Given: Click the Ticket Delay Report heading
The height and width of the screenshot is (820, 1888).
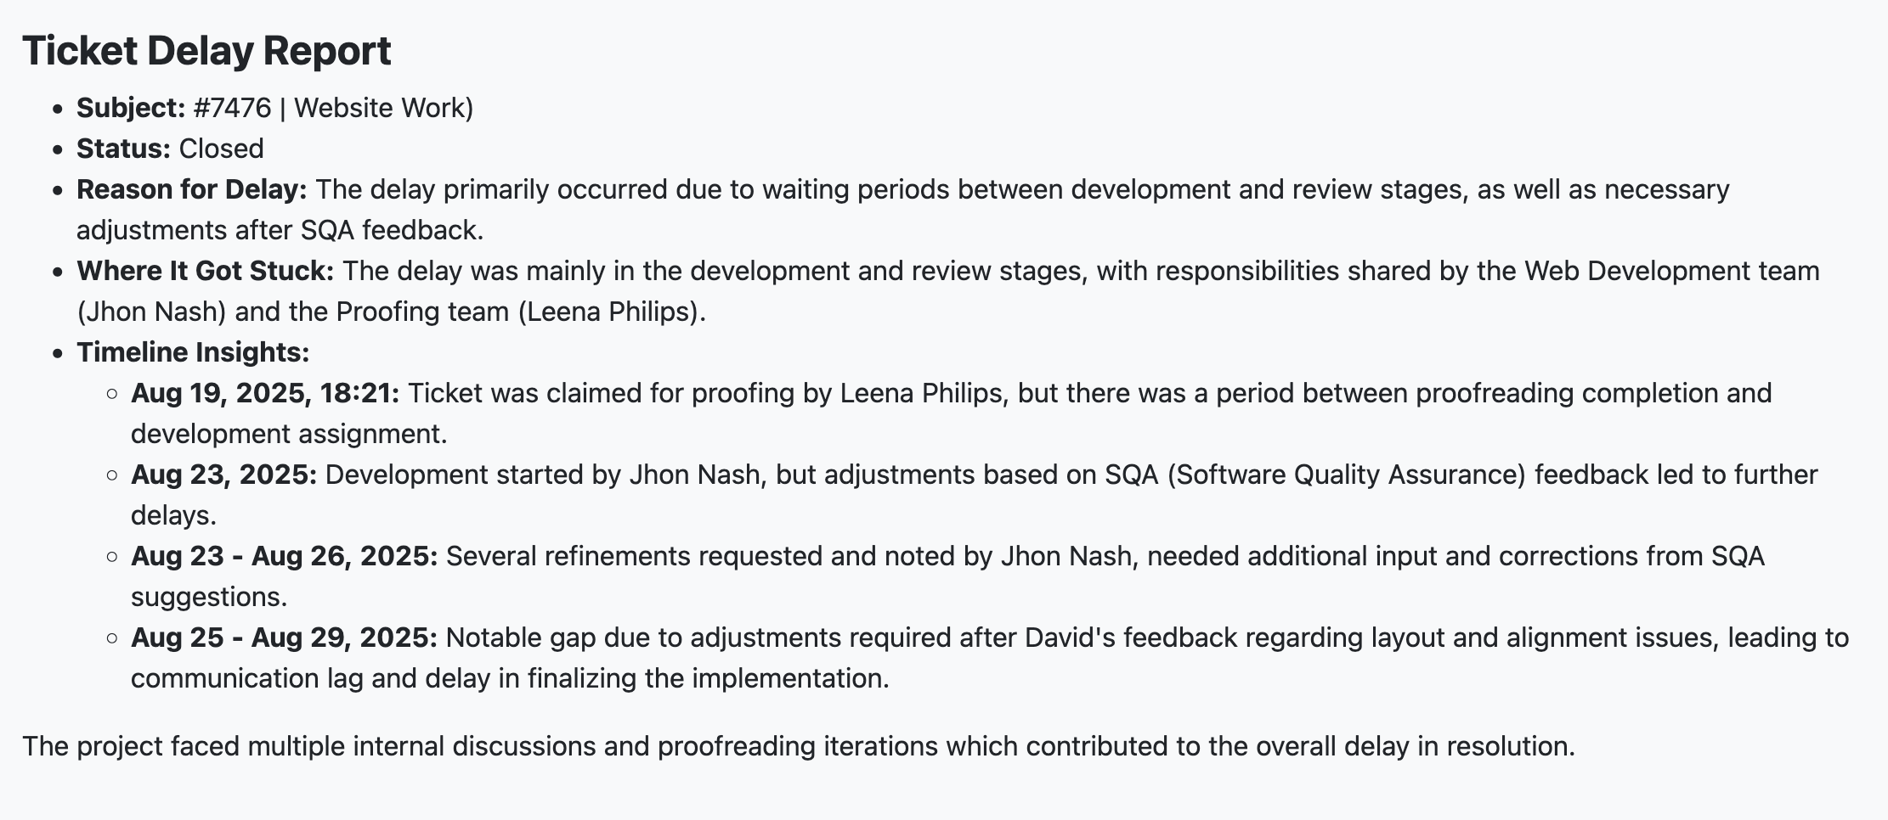Looking at the screenshot, I should click(x=206, y=51).
